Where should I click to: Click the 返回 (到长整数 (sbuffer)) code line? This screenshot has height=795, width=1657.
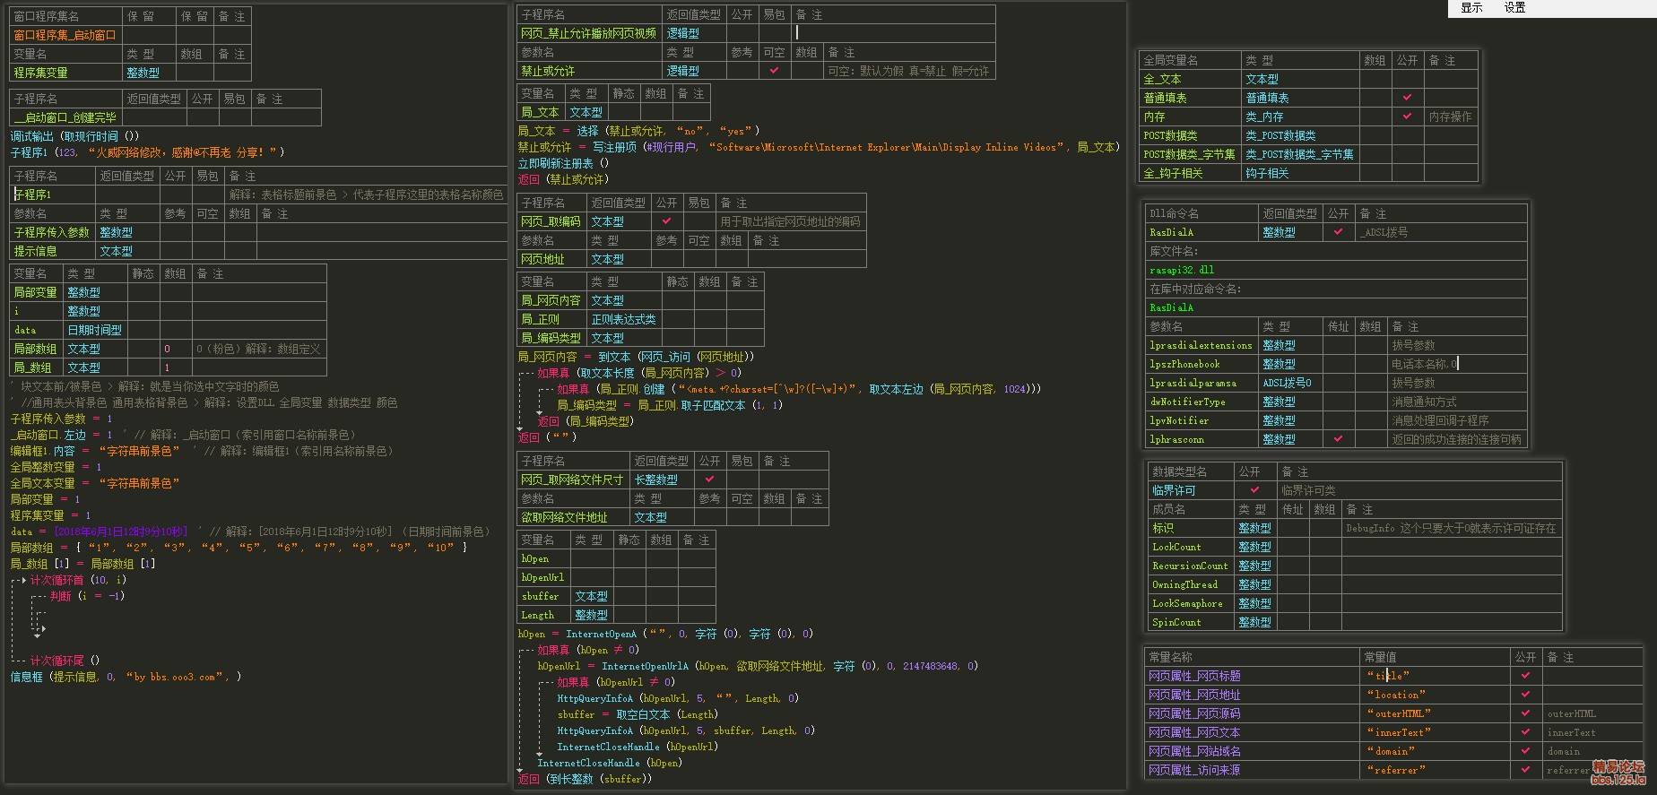[585, 779]
